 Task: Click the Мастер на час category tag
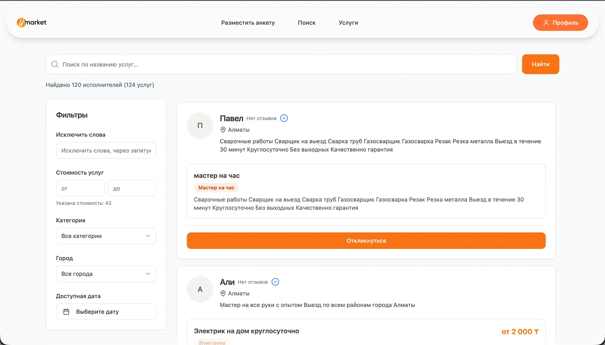pos(216,188)
